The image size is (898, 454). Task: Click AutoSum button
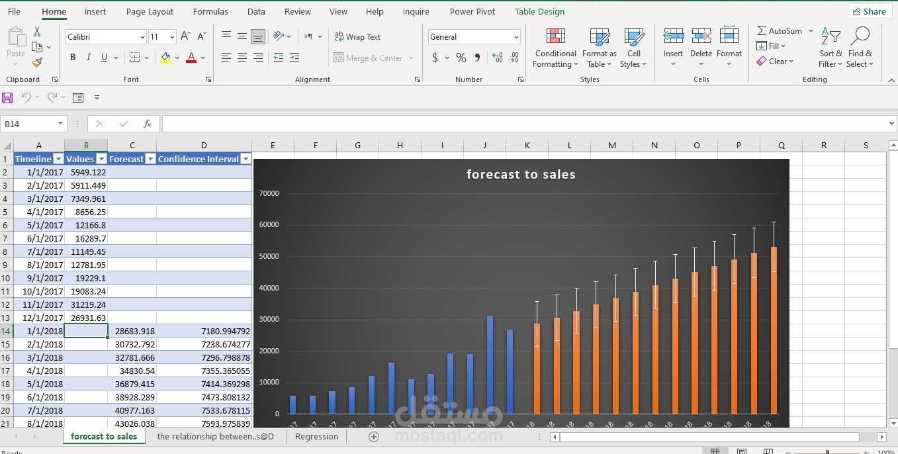coord(779,30)
